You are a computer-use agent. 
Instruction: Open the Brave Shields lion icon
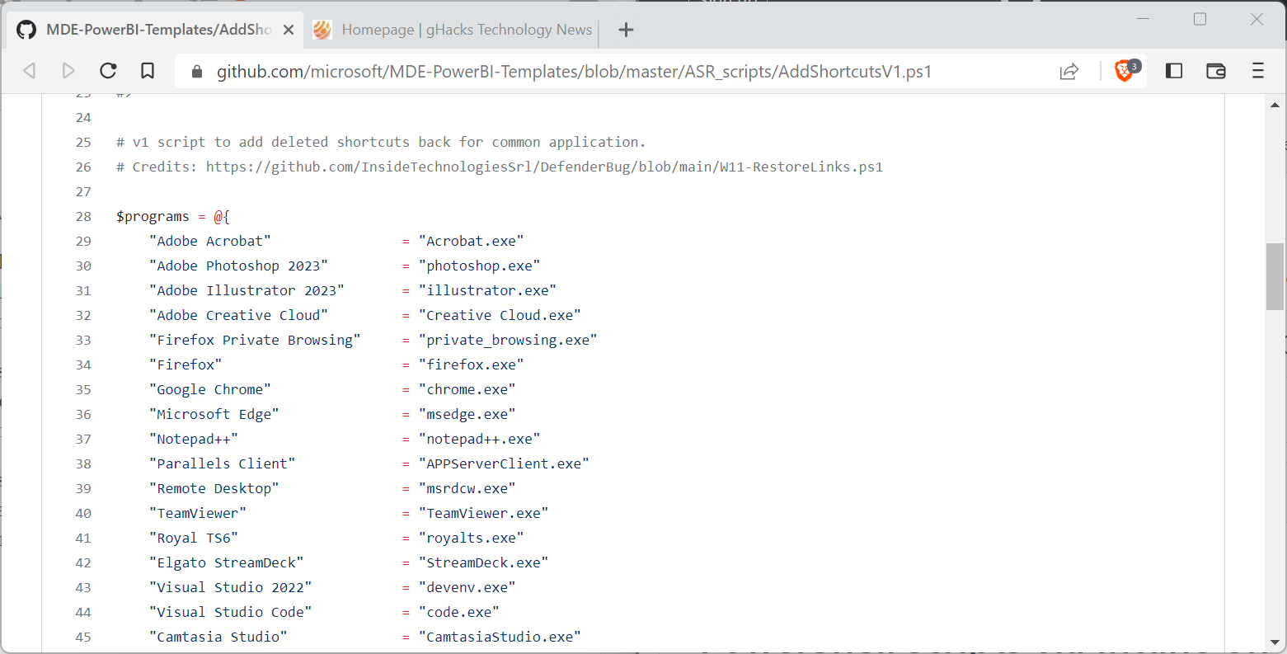coord(1125,72)
